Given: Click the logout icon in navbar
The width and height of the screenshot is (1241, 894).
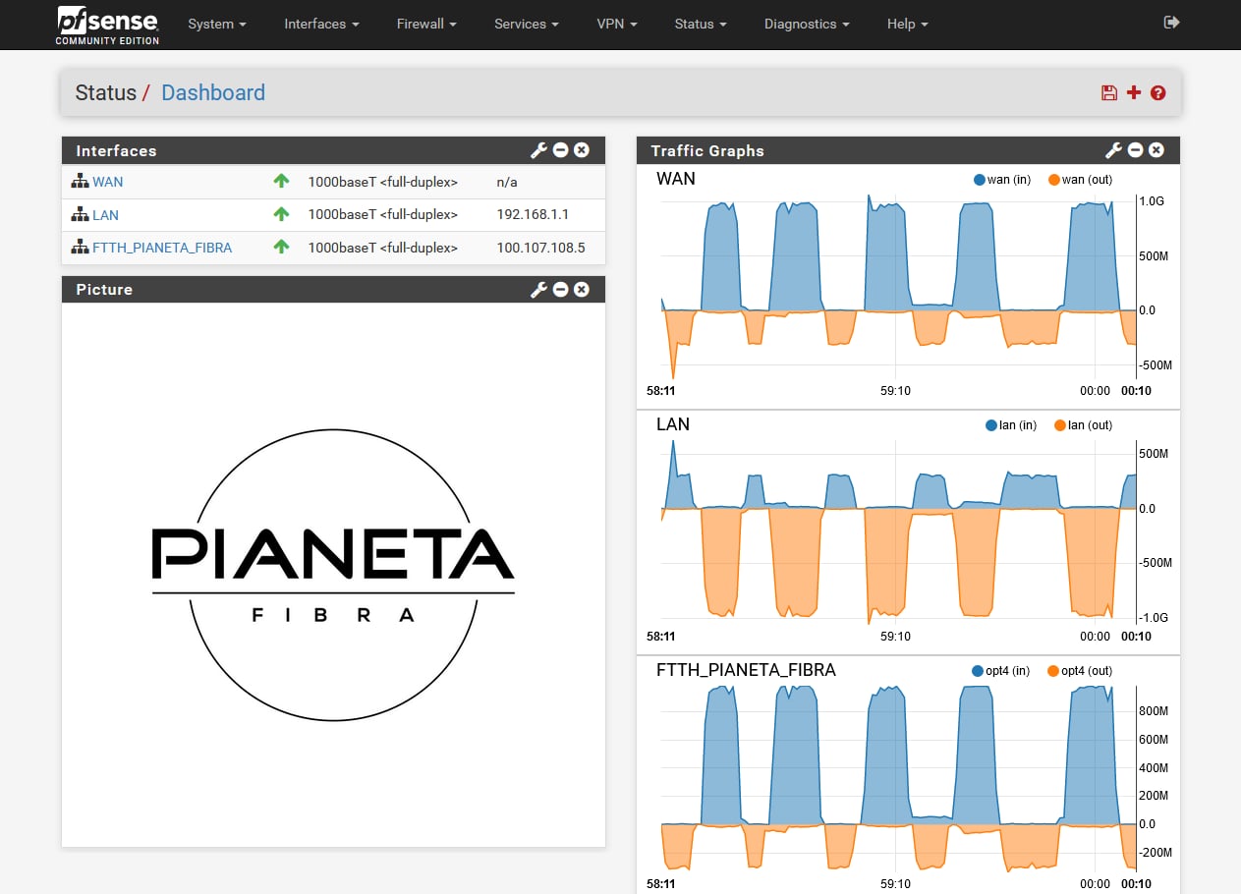Looking at the screenshot, I should coord(1171,23).
